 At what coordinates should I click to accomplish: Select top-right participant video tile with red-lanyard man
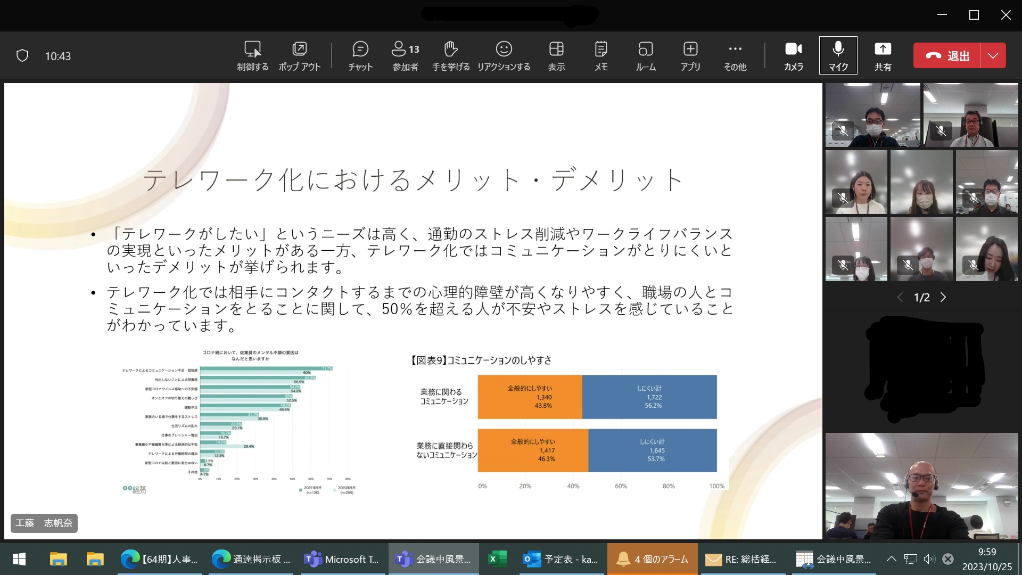(x=970, y=115)
